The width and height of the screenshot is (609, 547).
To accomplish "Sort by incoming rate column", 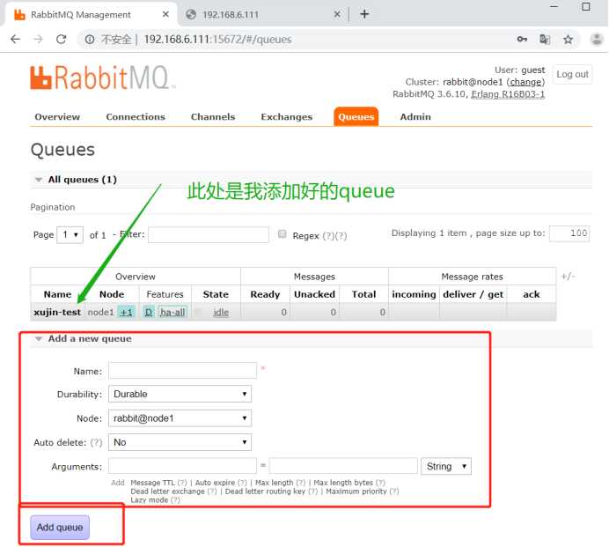I will 414,294.
